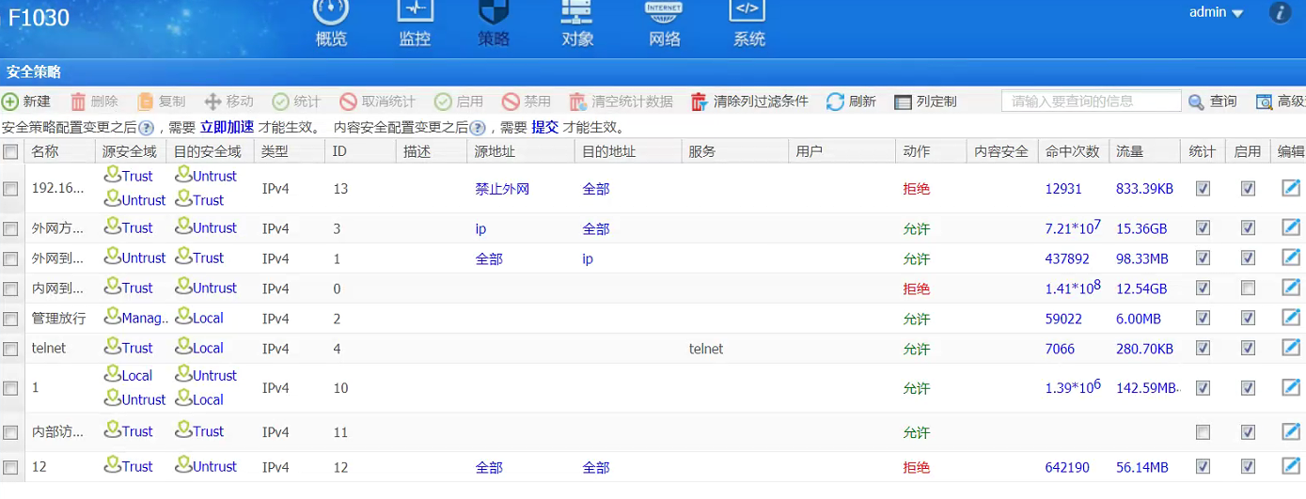Select the 外网方... policy row checkbox

[10, 228]
